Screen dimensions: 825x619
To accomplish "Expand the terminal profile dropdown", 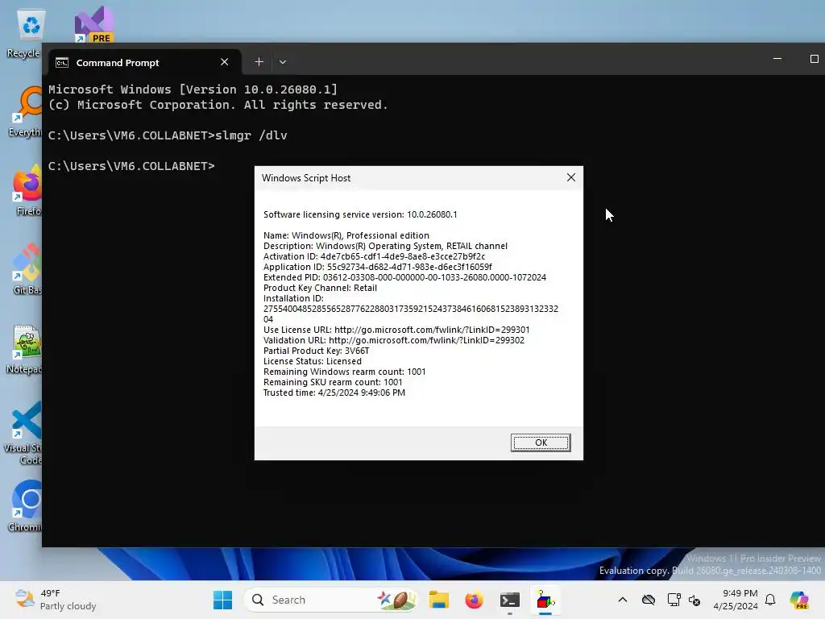I will [x=283, y=62].
